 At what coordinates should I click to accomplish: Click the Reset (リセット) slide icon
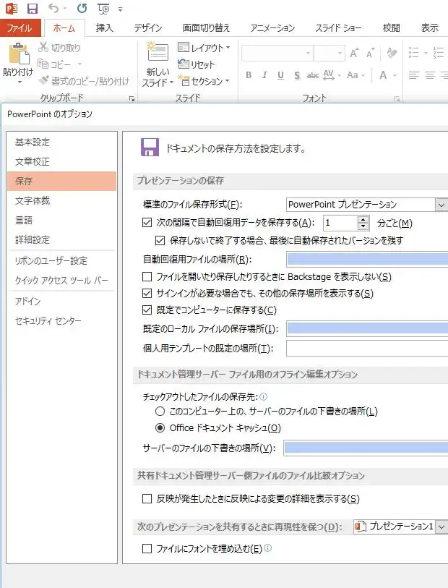[x=184, y=64]
